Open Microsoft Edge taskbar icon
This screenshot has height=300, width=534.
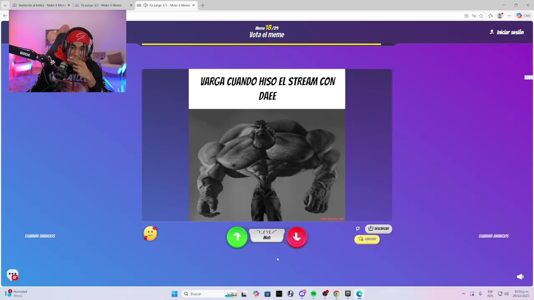[x=359, y=294]
